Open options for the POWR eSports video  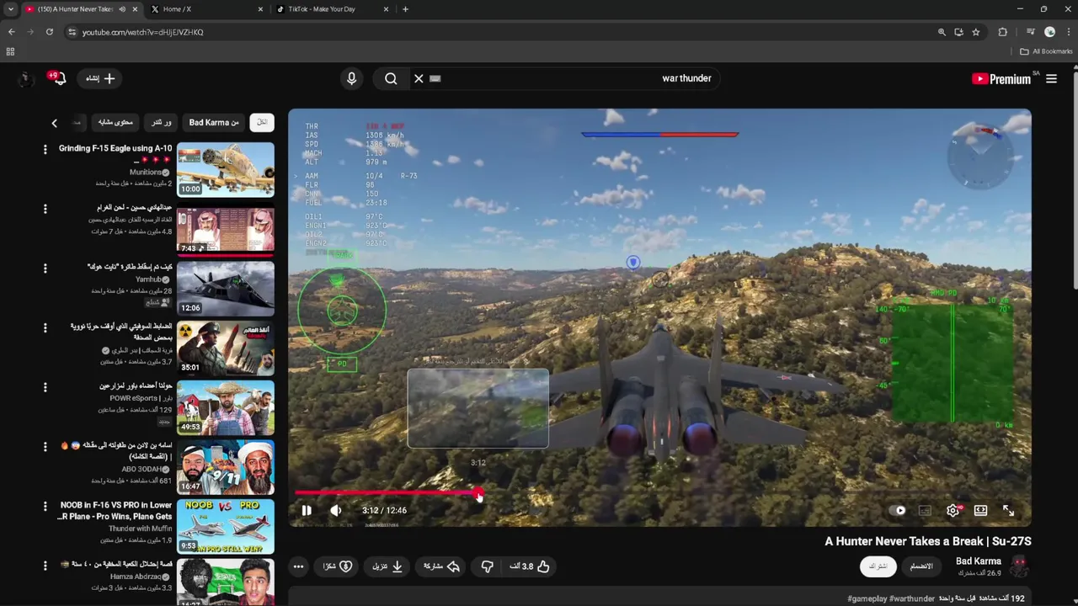point(45,387)
